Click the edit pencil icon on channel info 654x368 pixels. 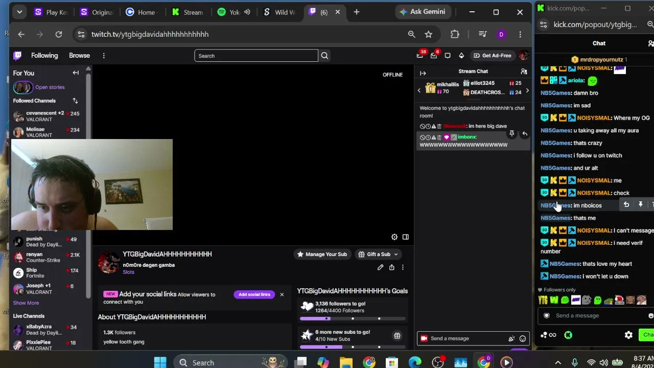pyautogui.click(x=381, y=267)
